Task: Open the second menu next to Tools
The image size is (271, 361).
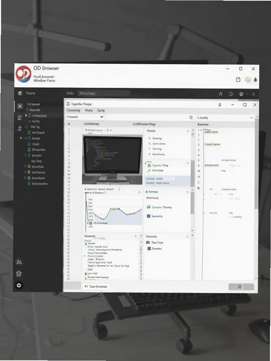Action: coord(89,110)
